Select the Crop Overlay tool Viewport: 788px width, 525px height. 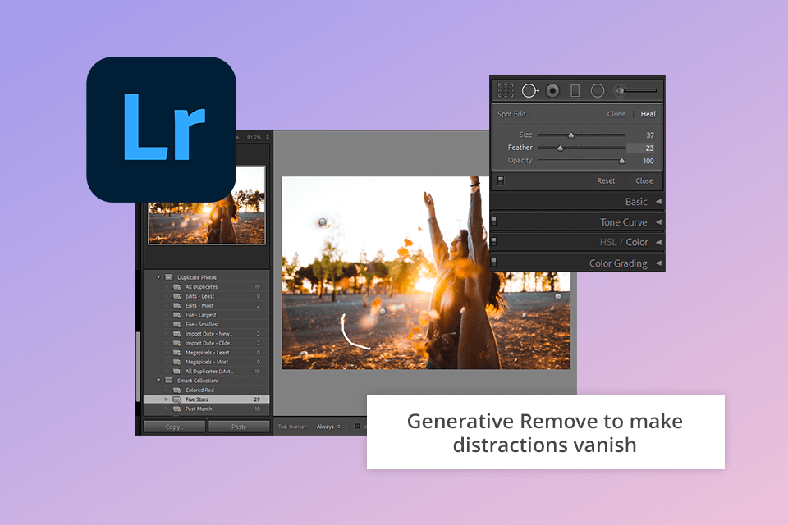pyautogui.click(x=506, y=90)
